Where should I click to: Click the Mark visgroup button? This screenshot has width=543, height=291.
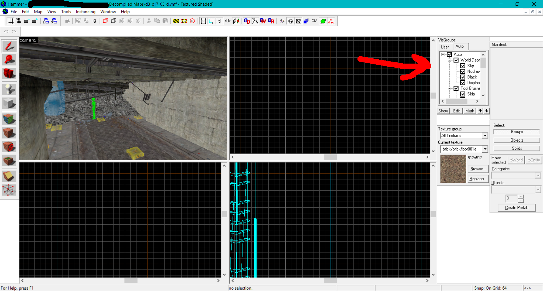click(x=470, y=111)
